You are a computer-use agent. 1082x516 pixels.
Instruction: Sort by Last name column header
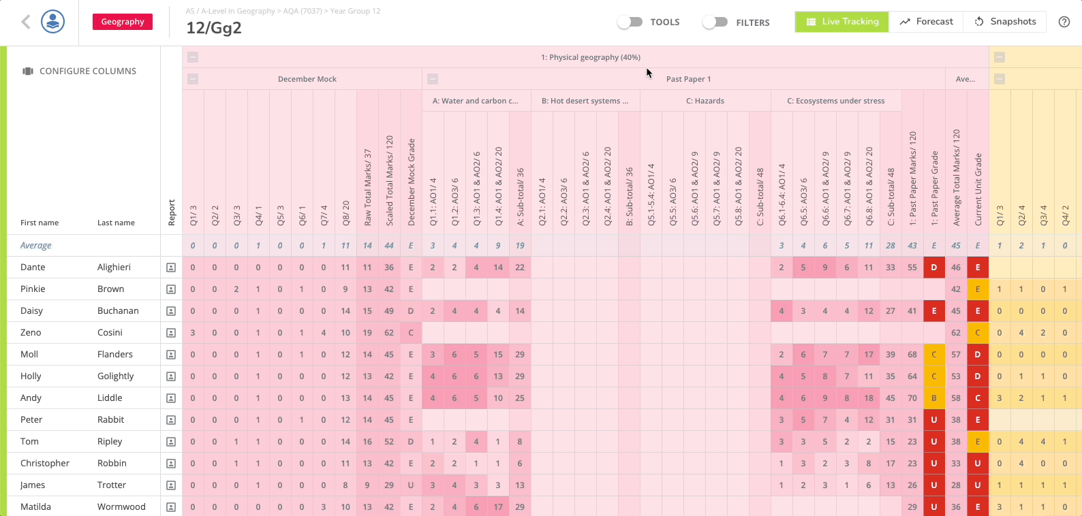116,223
